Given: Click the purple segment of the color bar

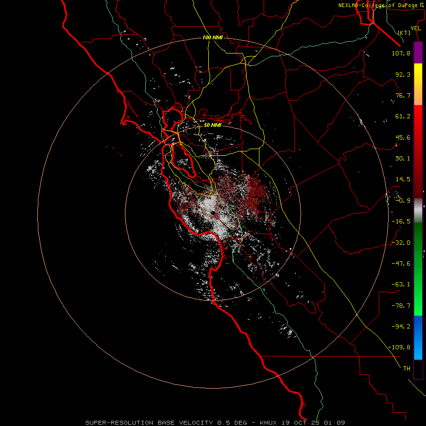Looking at the screenshot, I should (418, 53).
